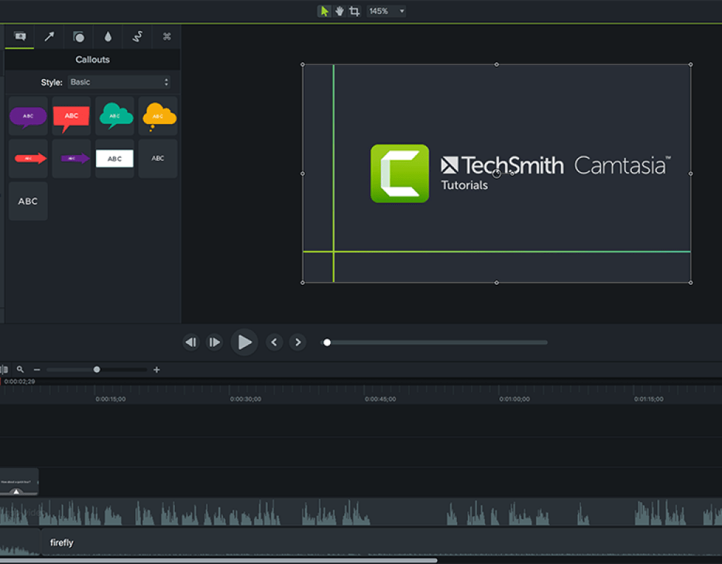Open the Keystroke callouts tab
The width and height of the screenshot is (722, 564).
166,37
